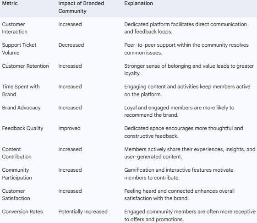Viewport: 257px width, 223px height.
Task: Select the gamification and interactive features explanation
Action: (x=179, y=174)
